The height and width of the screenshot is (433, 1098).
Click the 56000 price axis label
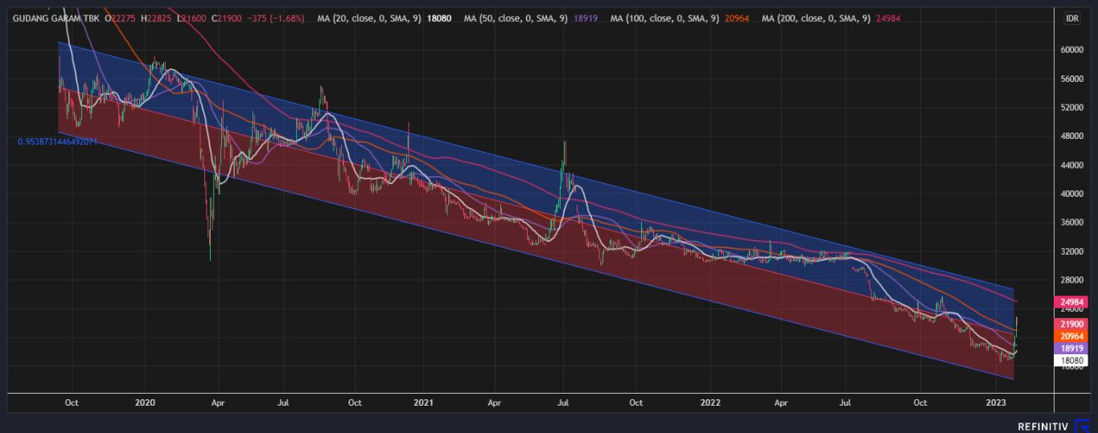click(x=1074, y=79)
